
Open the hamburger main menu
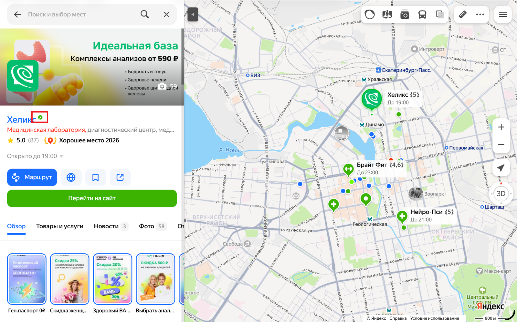pyautogui.click(x=503, y=14)
